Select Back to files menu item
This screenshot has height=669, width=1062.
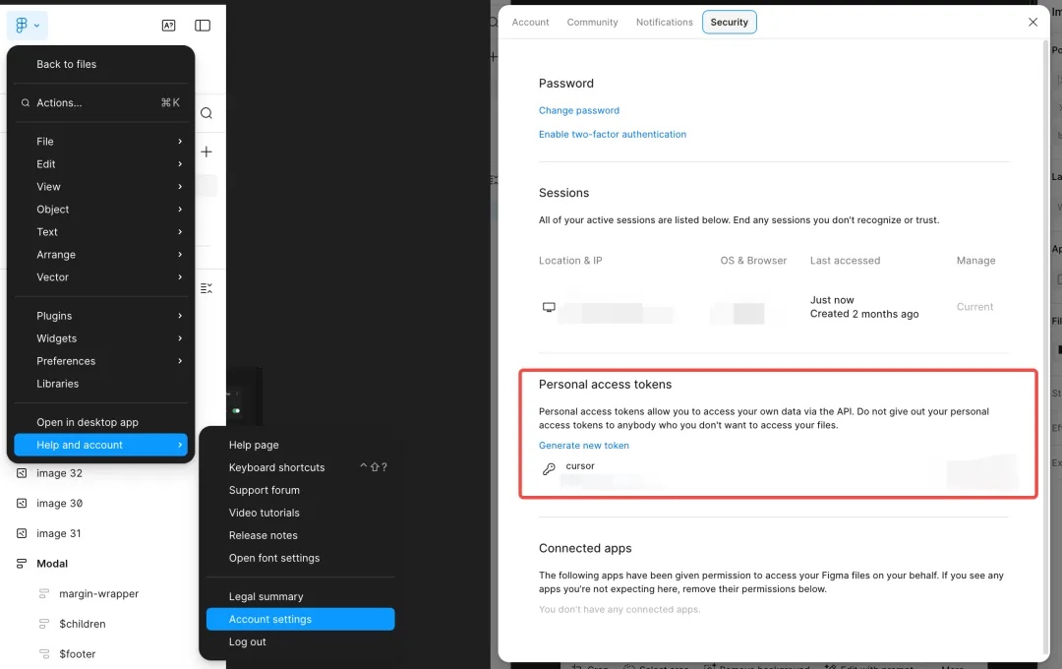67,64
